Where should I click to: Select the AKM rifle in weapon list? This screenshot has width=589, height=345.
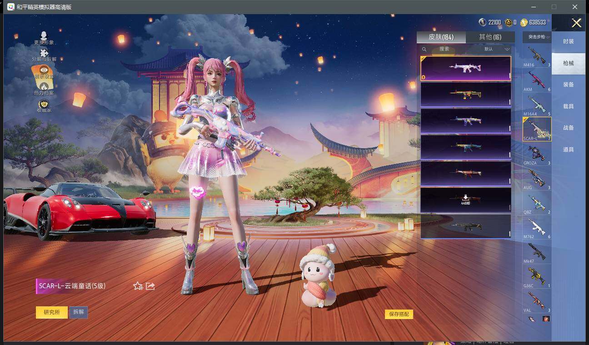click(537, 80)
